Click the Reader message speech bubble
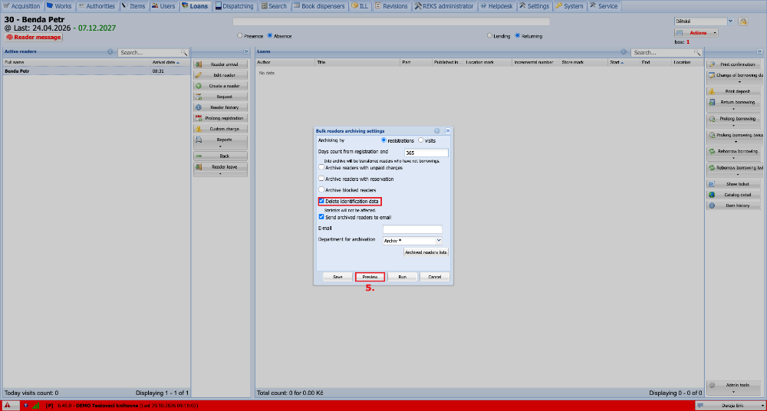This screenshot has width=767, height=411. click(9, 37)
